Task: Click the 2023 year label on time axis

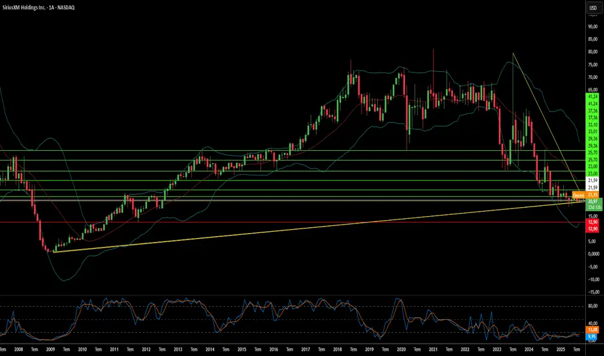Action: tap(497, 350)
